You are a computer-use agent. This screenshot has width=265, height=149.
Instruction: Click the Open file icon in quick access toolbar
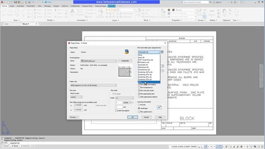tap(12, 2)
